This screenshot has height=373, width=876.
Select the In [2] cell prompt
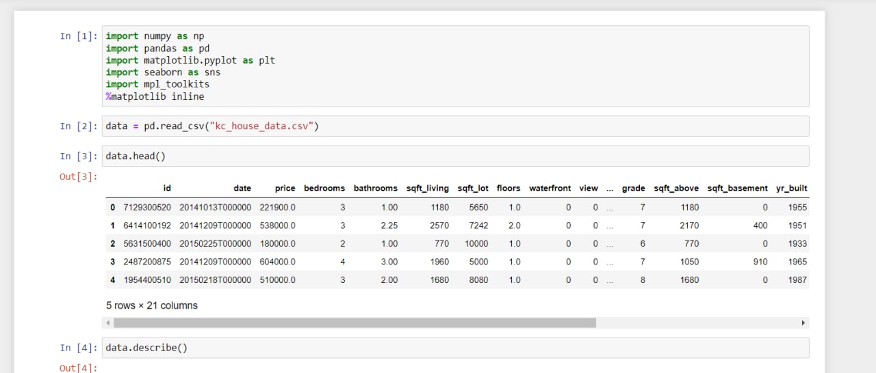tap(79, 126)
